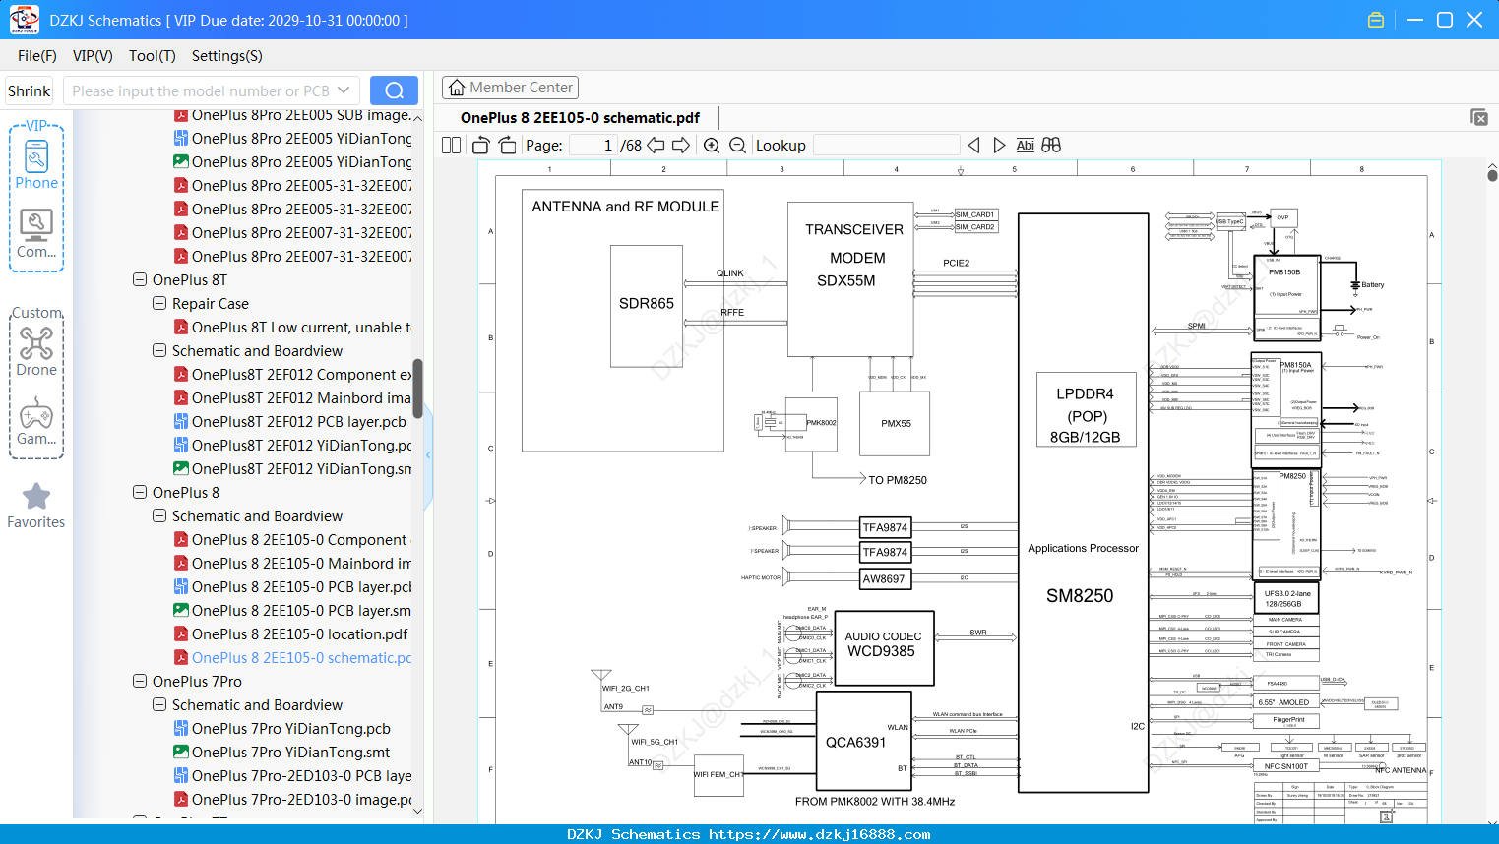Open the Phone category in sidebar
Image resolution: width=1499 pixels, height=844 pixels.
36,162
